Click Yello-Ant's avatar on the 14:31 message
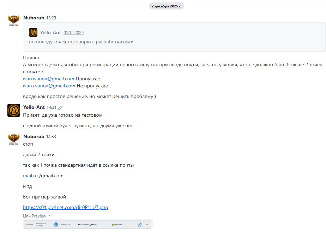326x233 pixels. click(x=14, y=110)
